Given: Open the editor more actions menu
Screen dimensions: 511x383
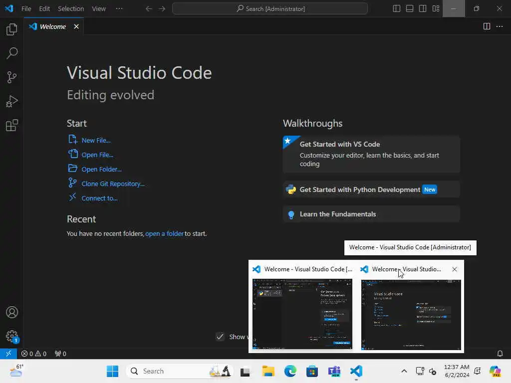Looking at the screenshot, I should coord(499,26).
